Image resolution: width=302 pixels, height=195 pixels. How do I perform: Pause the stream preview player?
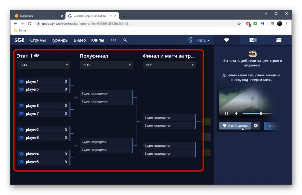(x=227, y=113)
